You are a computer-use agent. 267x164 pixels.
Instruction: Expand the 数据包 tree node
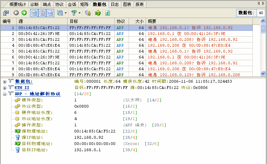[x=5, y=82]
